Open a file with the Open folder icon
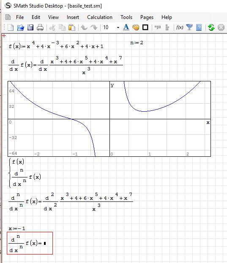The width and height of the screenshot is (227, 263). click(x=21, y=27)
